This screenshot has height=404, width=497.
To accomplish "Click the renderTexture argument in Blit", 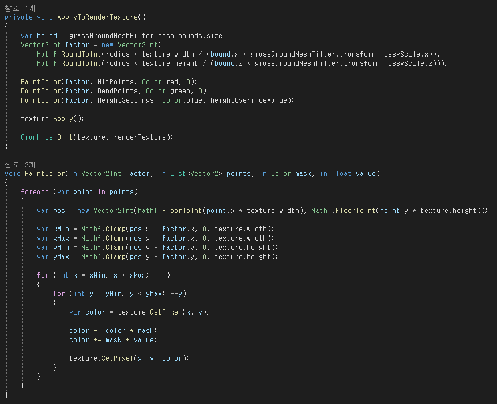I will click(140, 137).
